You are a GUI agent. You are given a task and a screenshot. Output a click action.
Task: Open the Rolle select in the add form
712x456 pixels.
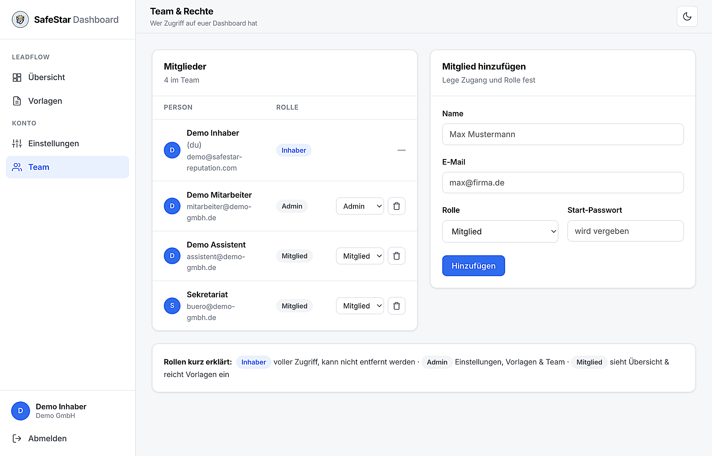tap(500, 231)
